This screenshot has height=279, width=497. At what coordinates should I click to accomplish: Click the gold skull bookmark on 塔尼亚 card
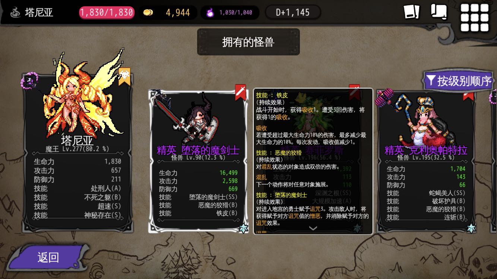pos(124,77)
